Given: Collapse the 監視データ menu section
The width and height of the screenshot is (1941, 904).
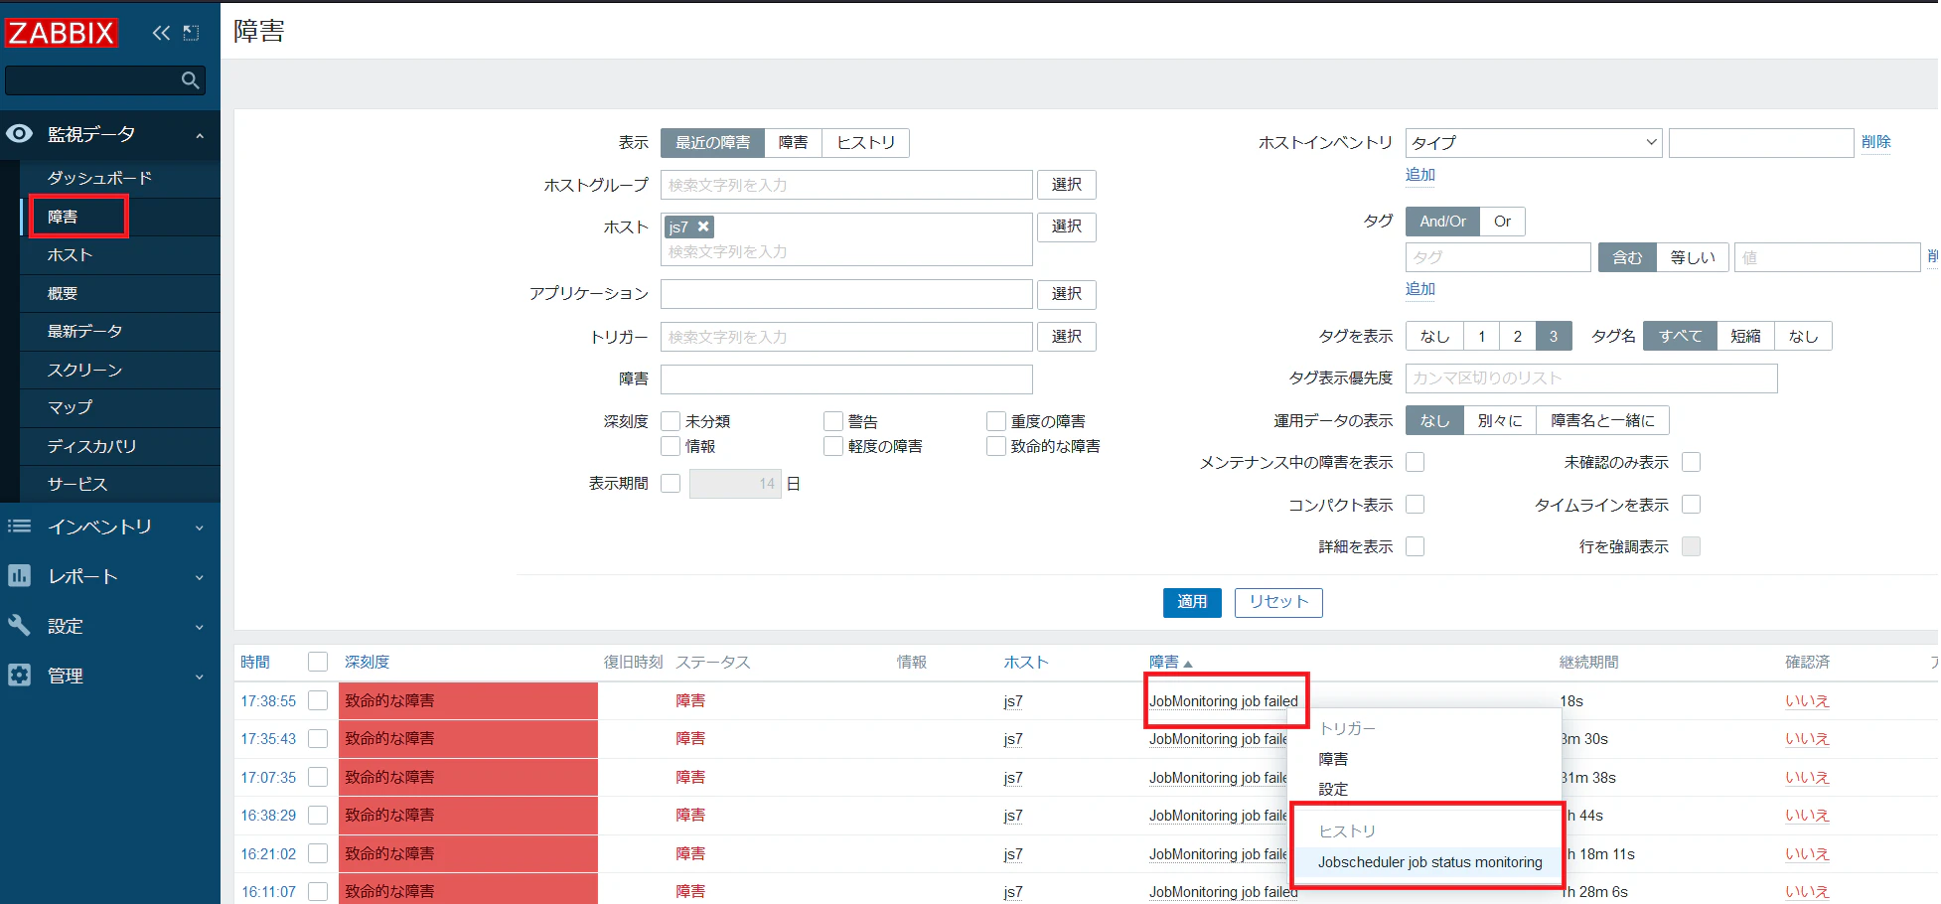Looking at the screenshot, I should (200, 135).
